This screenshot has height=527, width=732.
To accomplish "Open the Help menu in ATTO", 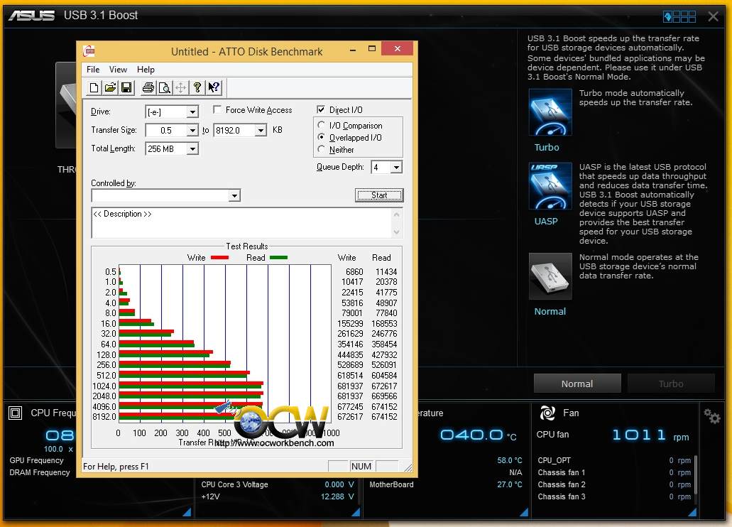I will (146, 69).
